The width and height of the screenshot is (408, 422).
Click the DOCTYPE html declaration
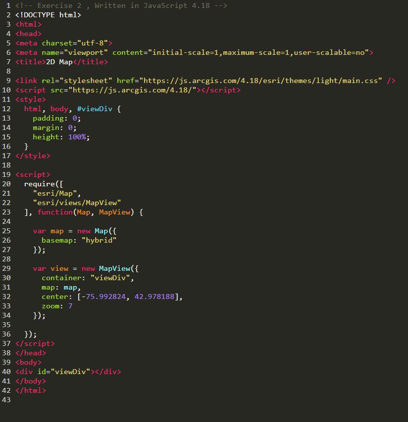click(48, 15)
